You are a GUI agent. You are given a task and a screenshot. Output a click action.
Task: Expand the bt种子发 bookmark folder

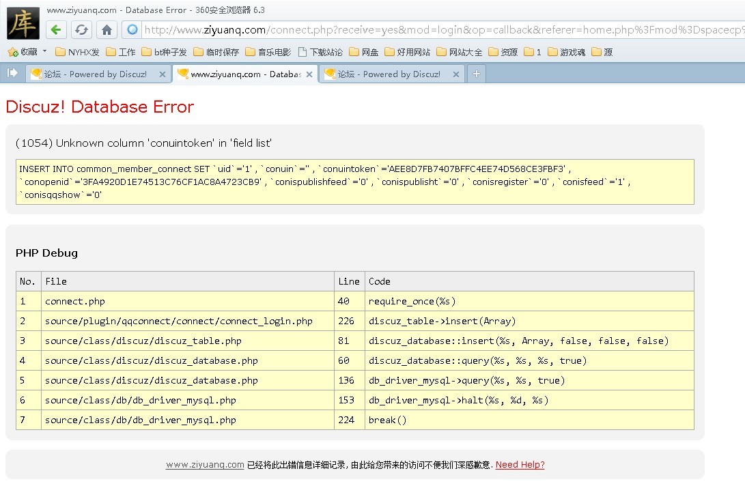pos(164,52)
